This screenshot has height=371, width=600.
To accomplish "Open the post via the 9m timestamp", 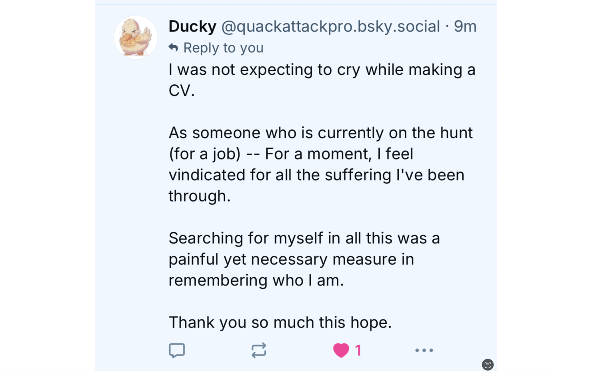I will tap(465, 26).
